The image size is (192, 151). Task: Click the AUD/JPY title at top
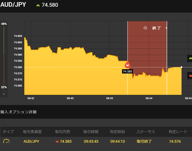13,5
